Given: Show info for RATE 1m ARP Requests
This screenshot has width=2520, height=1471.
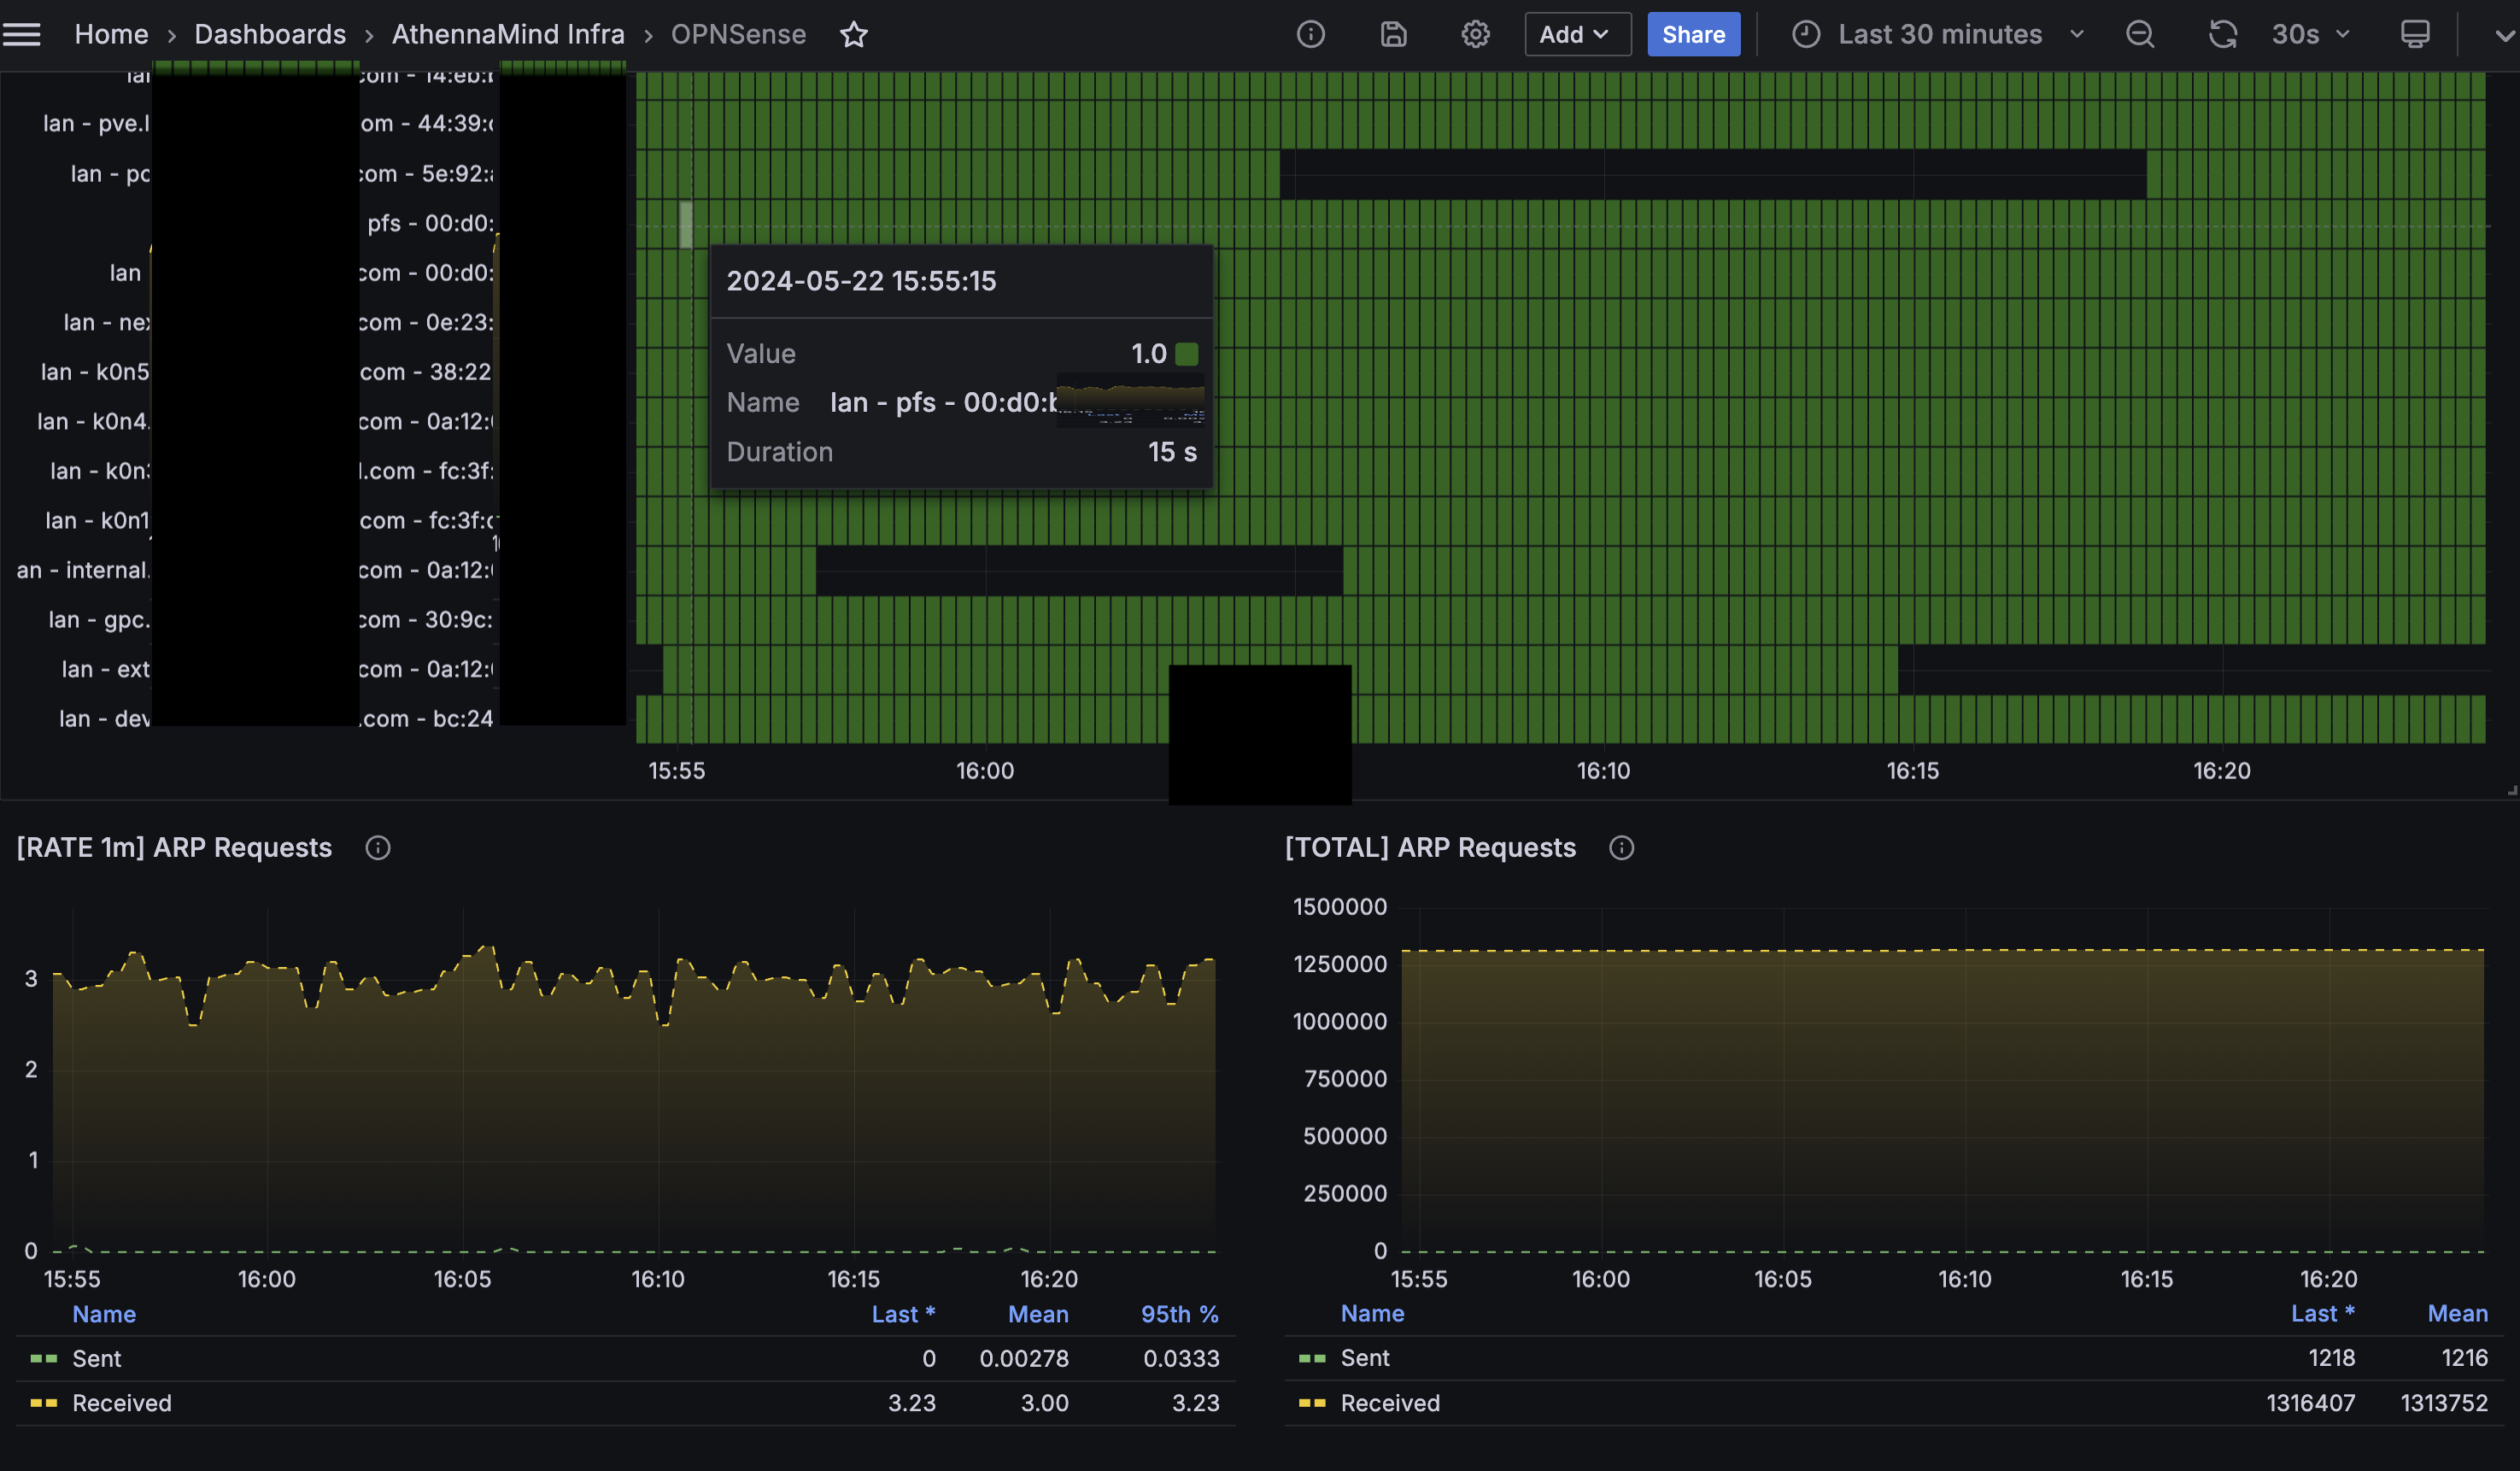Looking at the screenshot, I should pyautogui.click(x=378, y=848).
